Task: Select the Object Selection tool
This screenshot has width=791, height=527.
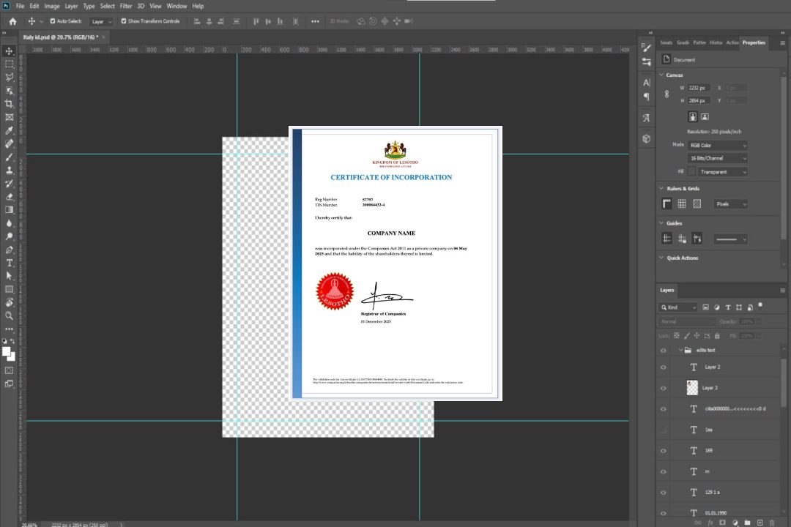Action: [9, 90]
